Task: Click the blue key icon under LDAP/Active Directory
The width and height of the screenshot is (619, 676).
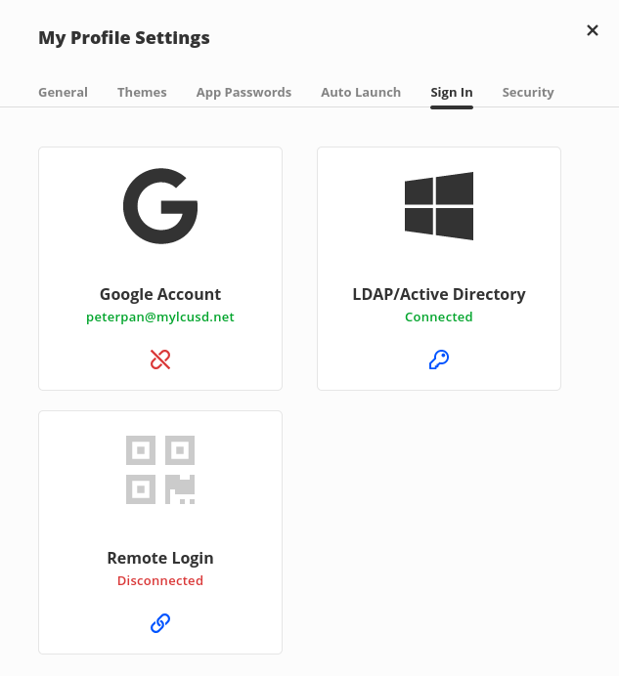Action: (x=438, y=359)
